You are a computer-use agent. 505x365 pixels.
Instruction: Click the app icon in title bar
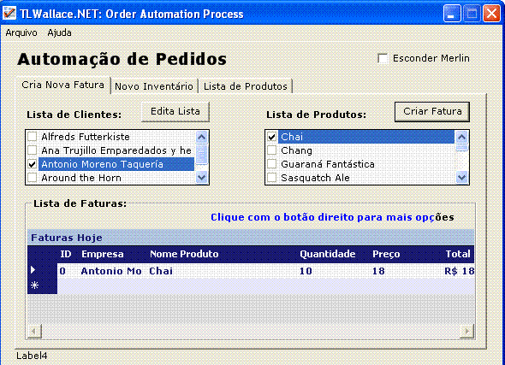point(9,13)
